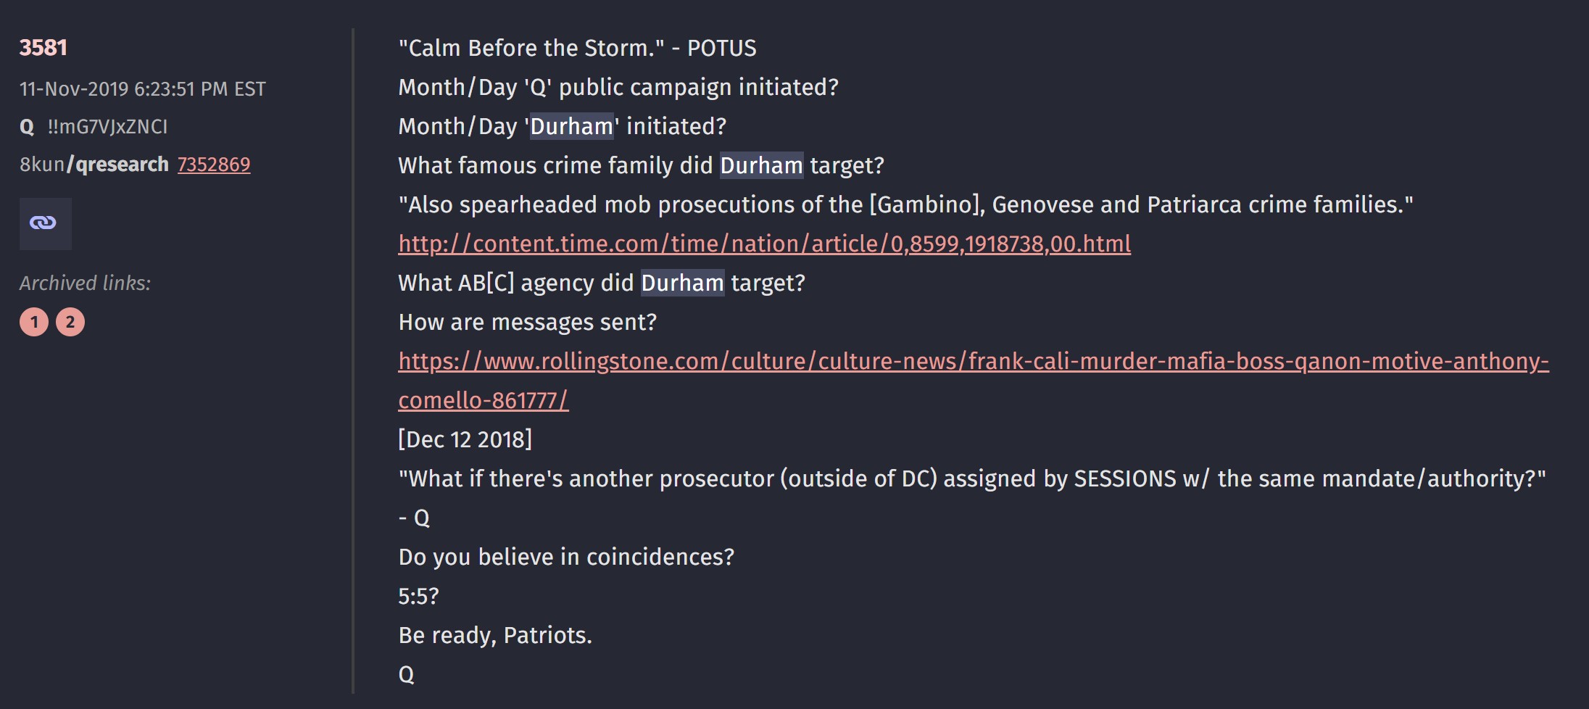Follow the Rolling Stone Frank Cali link
The image size is (1589, 709).
pos(973,361)
